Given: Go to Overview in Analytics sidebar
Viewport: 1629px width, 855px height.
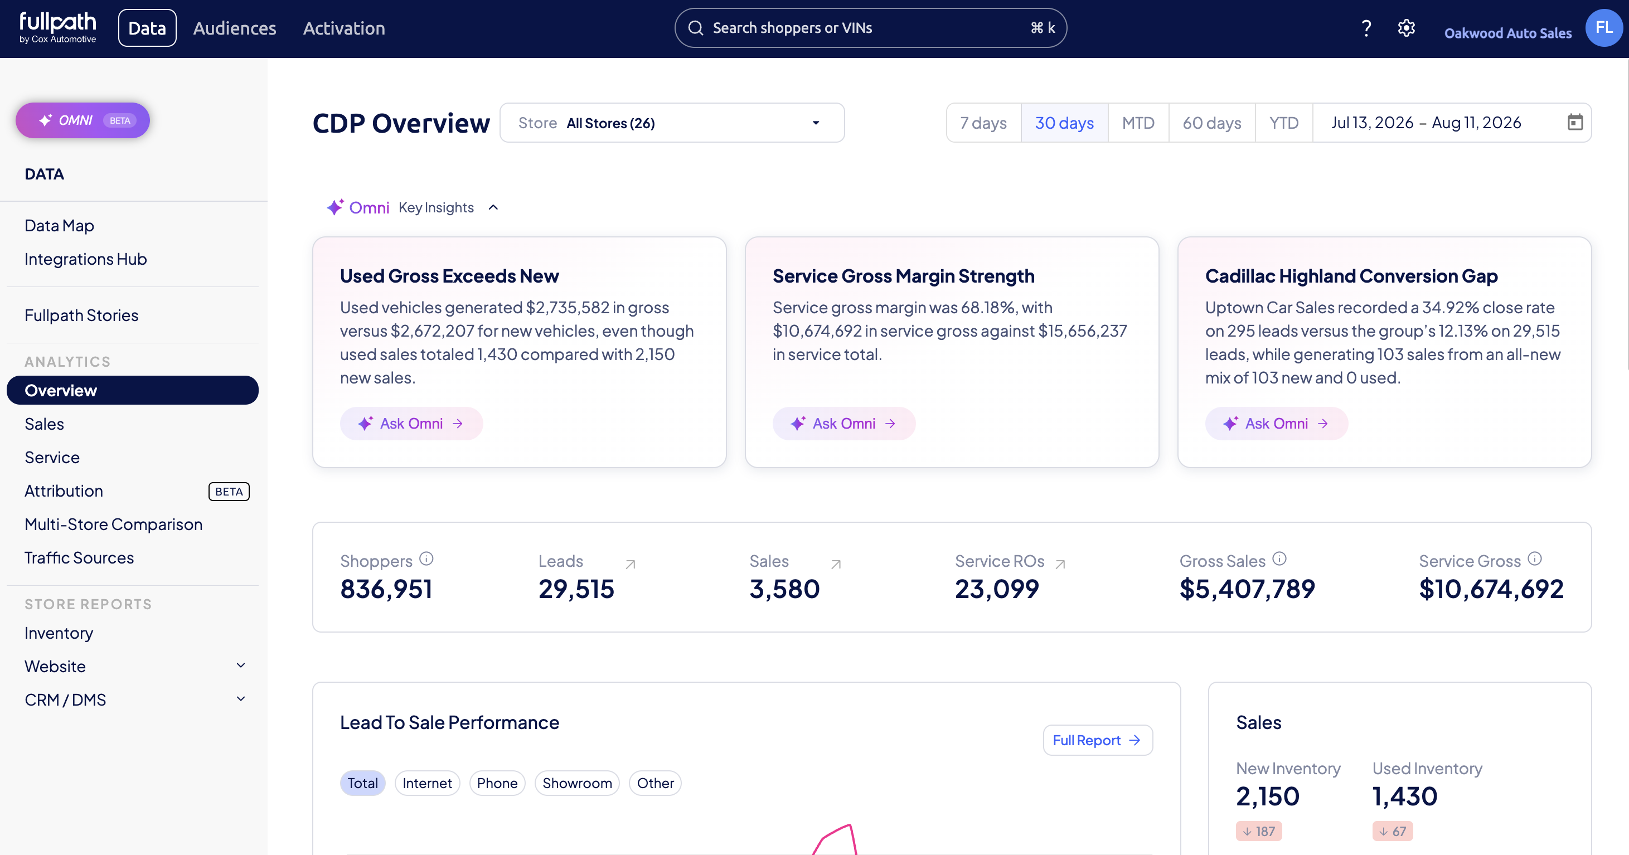Looking at the screenshot, I should coord(132,390).
